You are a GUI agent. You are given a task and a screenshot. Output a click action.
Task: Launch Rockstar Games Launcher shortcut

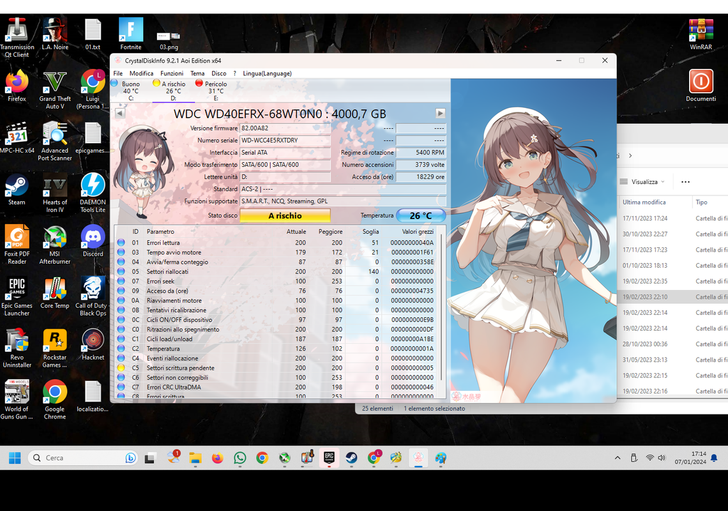pyautogui.click(x=55, y=348)
